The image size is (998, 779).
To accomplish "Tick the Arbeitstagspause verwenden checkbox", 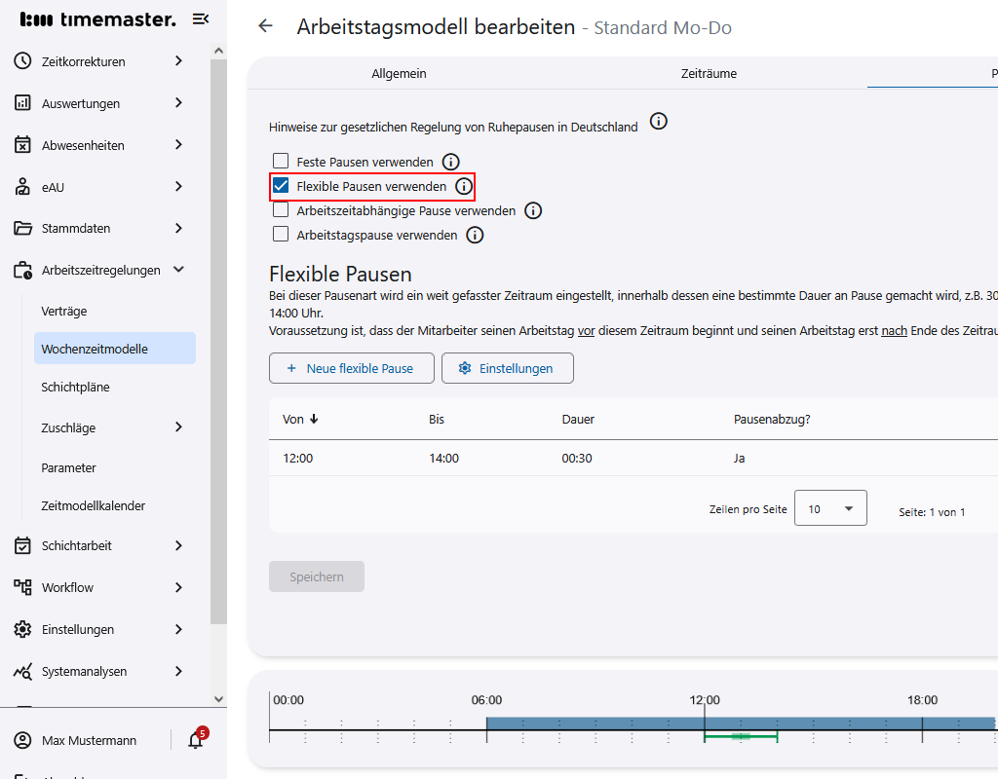I will pyautogui.click(x=281, y=235).
